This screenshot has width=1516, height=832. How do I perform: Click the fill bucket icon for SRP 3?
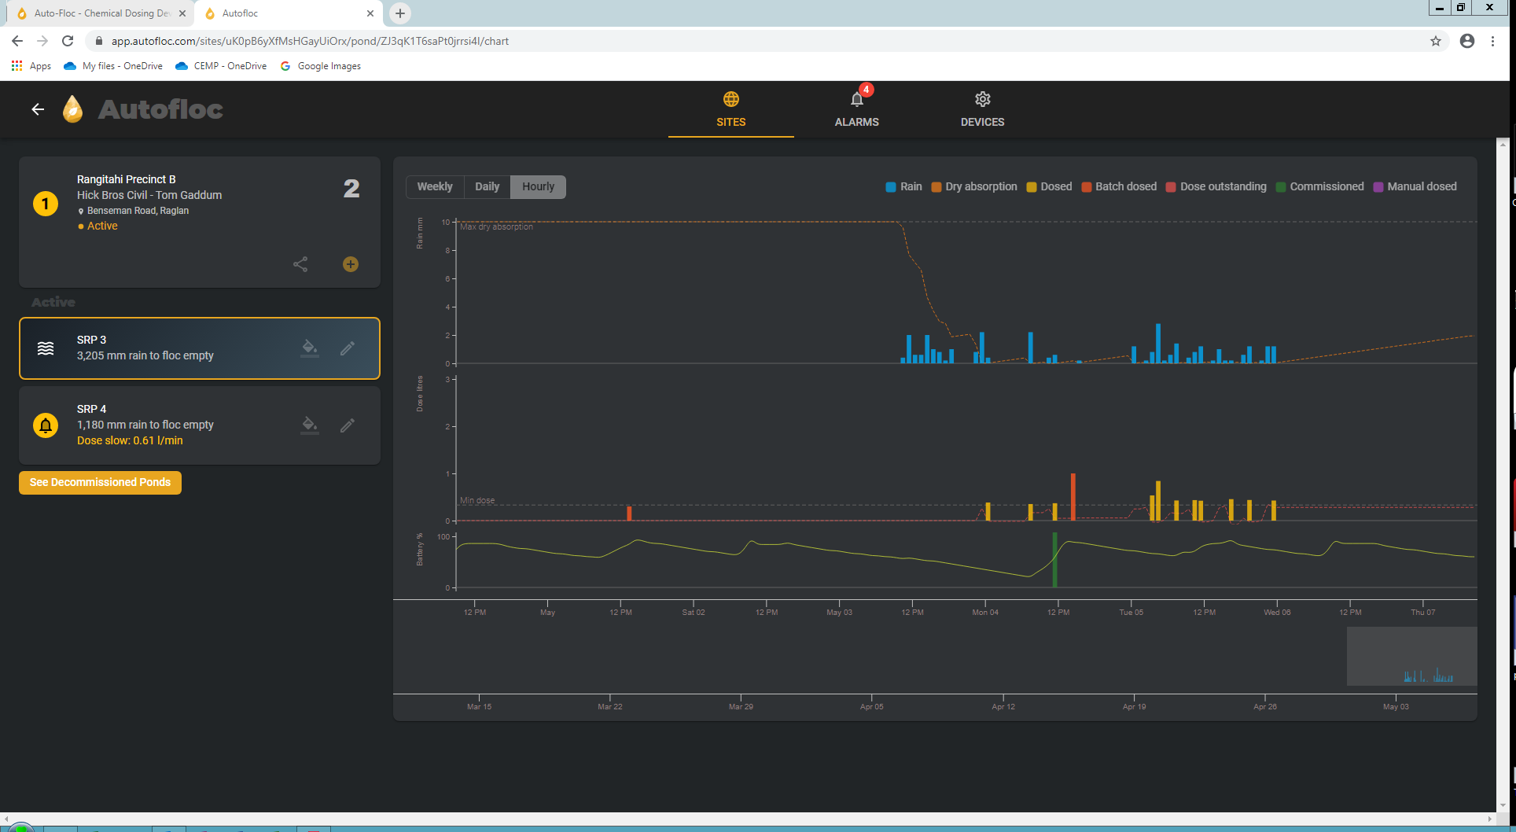click(x=310, y=348)
